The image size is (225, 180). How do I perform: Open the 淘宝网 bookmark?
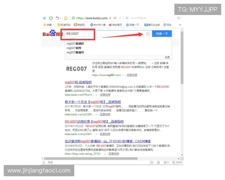coord(79,25)
